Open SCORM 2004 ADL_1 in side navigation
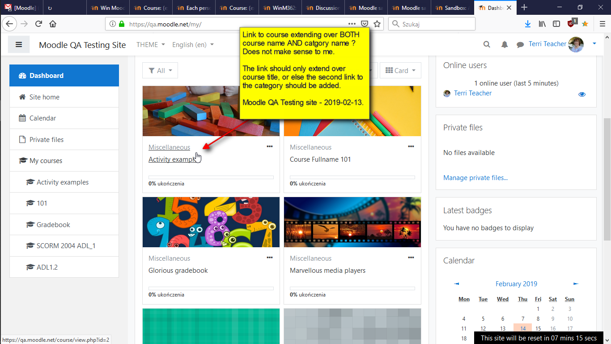The height and width of the screenshot is (344, 611). (64, 246)
